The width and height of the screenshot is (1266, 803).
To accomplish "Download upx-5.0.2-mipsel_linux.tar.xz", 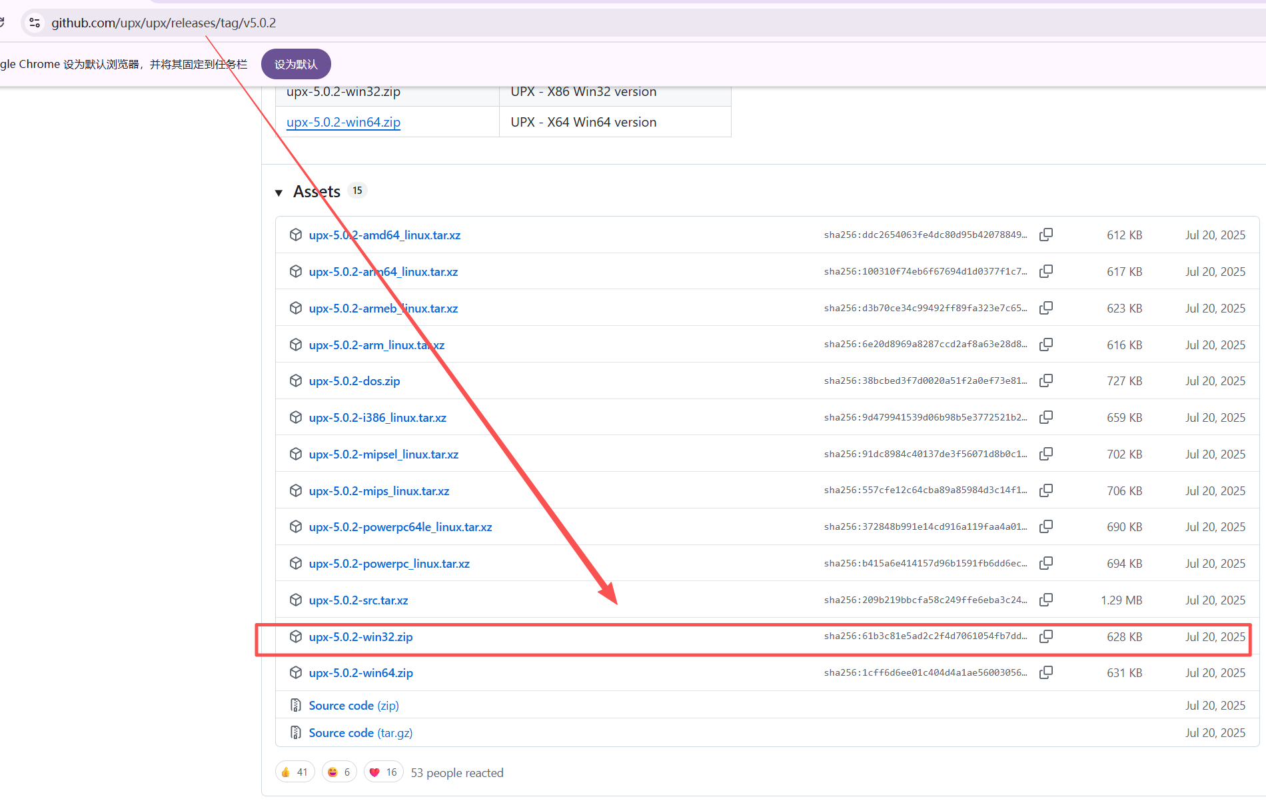I will [x=384, y=454].
